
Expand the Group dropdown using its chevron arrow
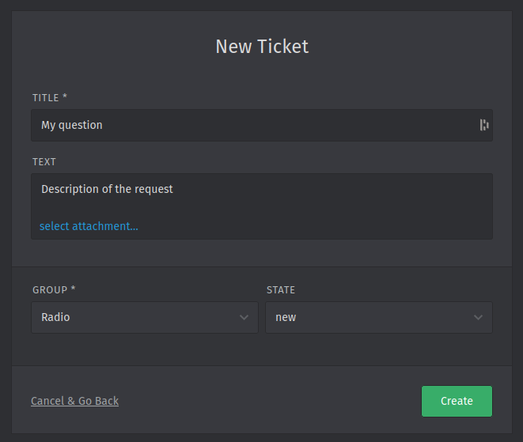[x=244, y=317]
